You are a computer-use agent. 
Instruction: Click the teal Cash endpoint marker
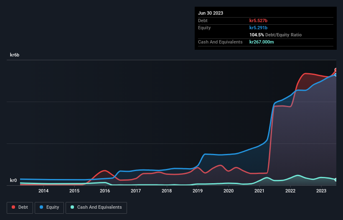[x=336, y=180]
